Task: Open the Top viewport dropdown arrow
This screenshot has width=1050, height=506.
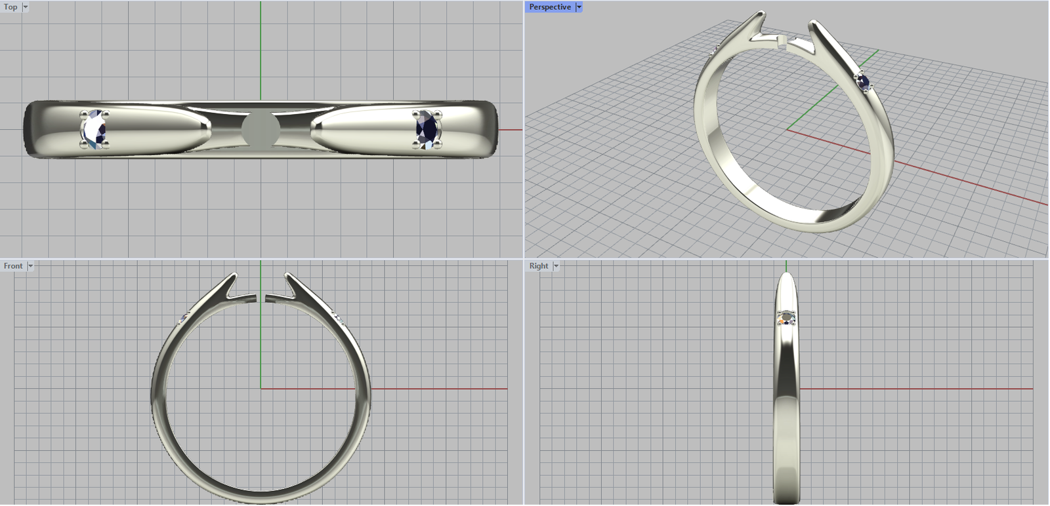Action: pyautogui.click(x=26, y=7)
